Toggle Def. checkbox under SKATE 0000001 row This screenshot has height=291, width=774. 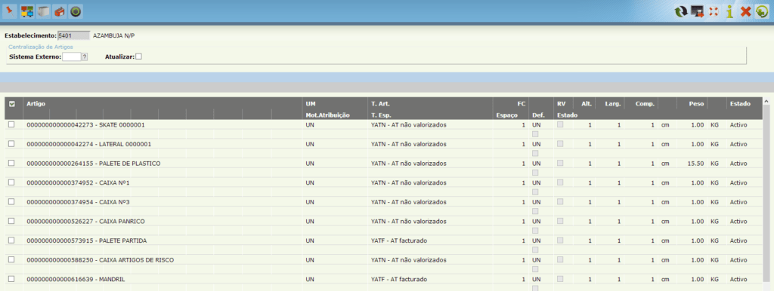[x=535, y=134]
